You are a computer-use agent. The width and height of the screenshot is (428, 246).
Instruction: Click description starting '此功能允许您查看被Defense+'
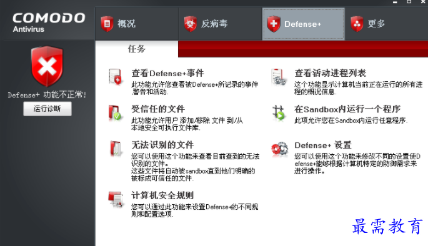pyautogui.click(x=194, y=88)
